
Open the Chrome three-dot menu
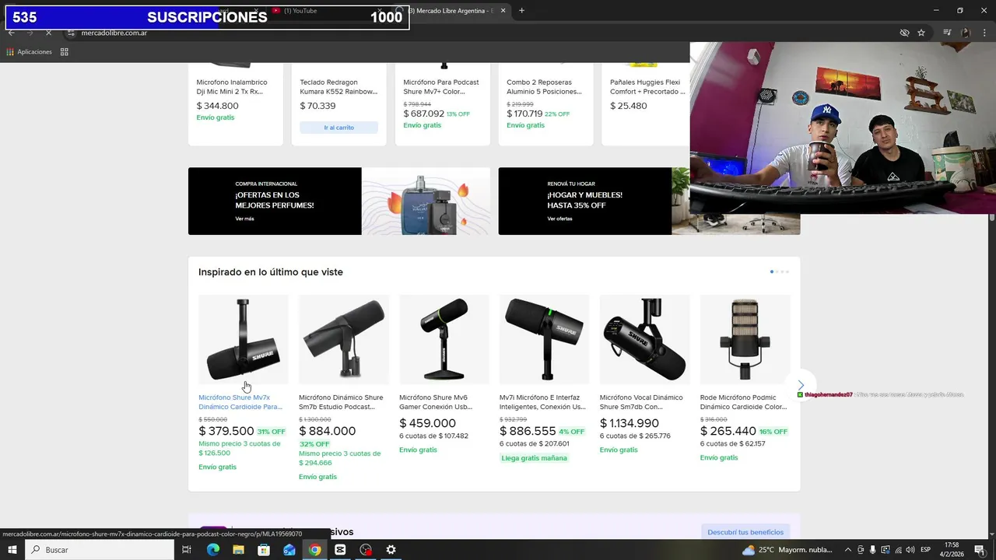[984, 33]
